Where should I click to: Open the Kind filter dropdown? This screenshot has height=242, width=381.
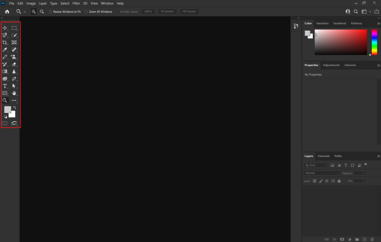pos(315,165)
